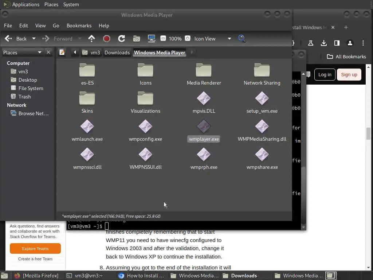This screenshot has height=280, width=373.
Task: Close the Places sidebar panel
Action: (x=48, y=52)
